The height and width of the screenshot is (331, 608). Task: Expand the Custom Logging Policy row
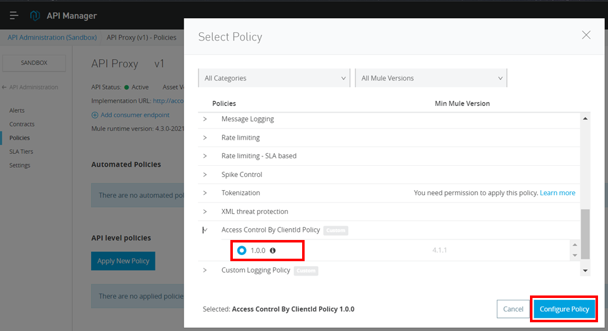[205, 270]
